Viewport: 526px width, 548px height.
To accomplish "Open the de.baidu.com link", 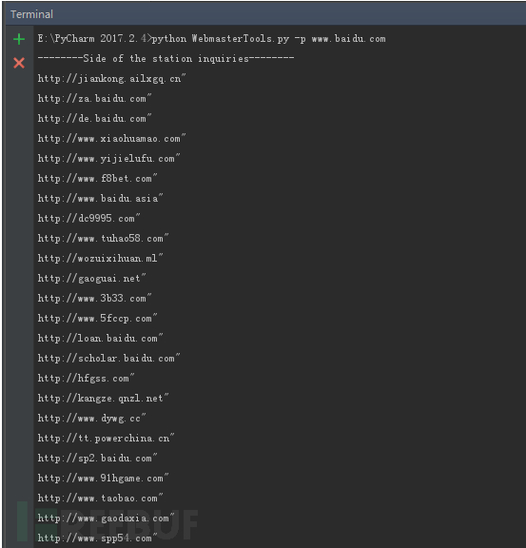I will coord(94,119).
